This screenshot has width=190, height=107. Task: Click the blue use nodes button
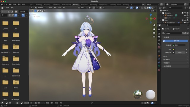tap(175, 41)
